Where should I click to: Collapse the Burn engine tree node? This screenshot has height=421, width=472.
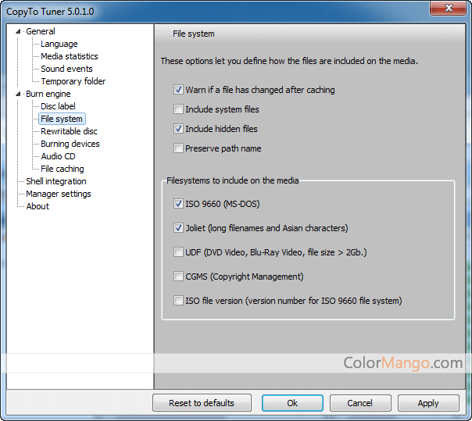[19, 95]
